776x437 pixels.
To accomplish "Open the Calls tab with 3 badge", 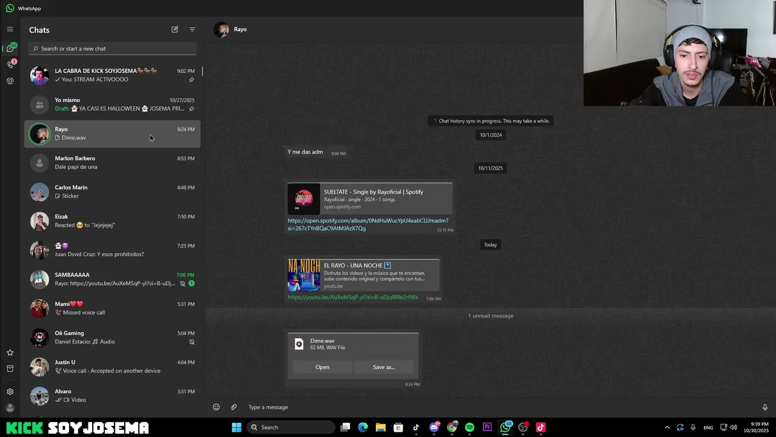I will [10, 64].
